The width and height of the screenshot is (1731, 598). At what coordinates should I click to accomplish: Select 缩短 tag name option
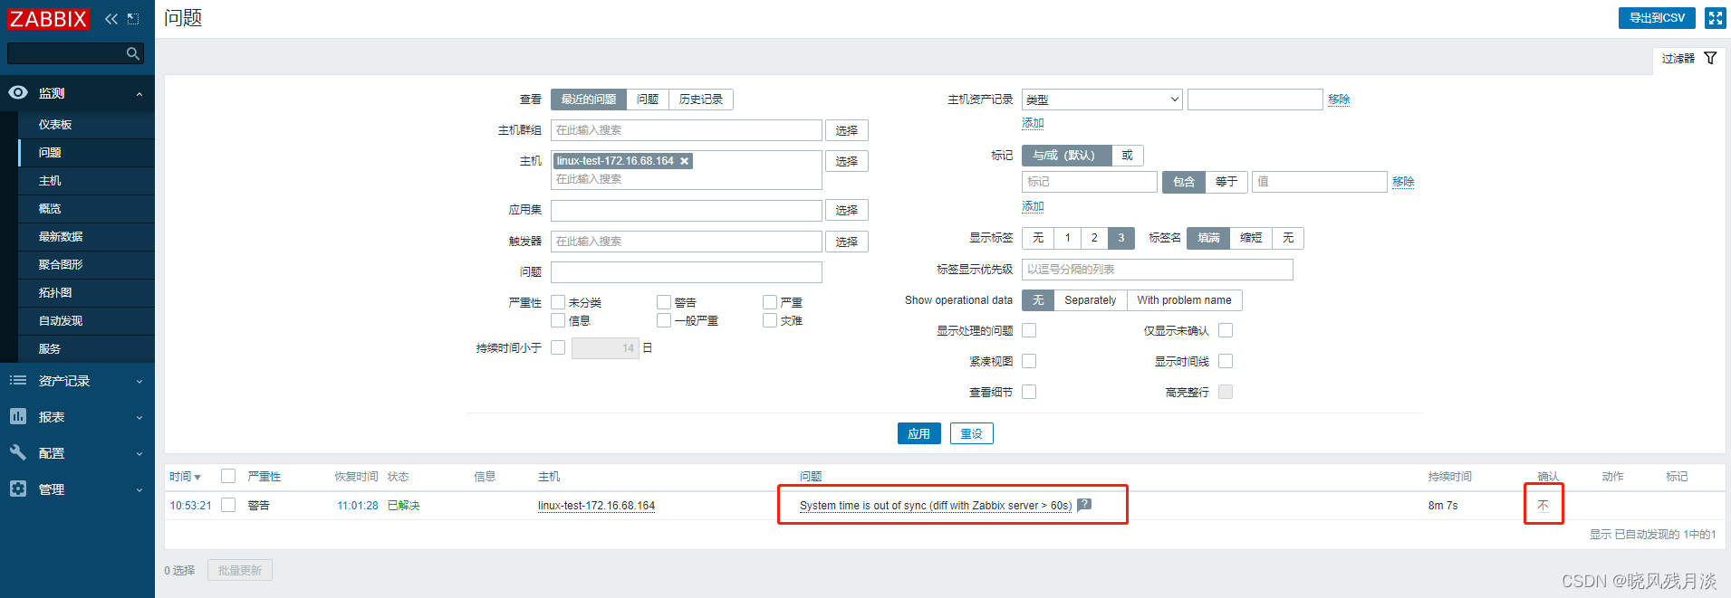coord(1251,238)
